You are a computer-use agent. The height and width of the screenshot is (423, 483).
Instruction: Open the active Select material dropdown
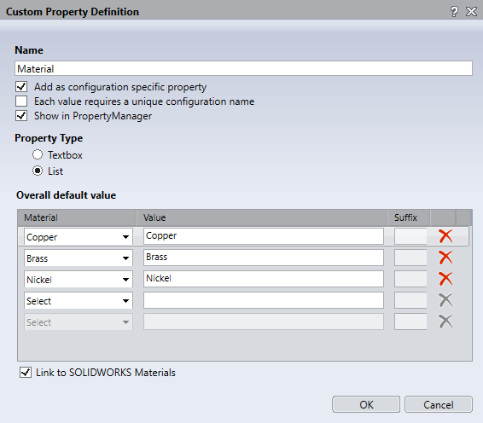79,300
